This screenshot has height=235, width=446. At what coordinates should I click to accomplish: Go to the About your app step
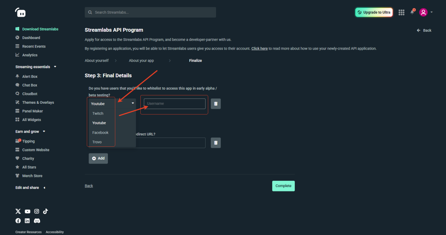(141, 61)
